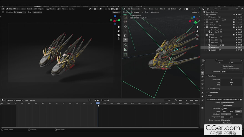Open the Keying menu in timeline

(19, 100)
